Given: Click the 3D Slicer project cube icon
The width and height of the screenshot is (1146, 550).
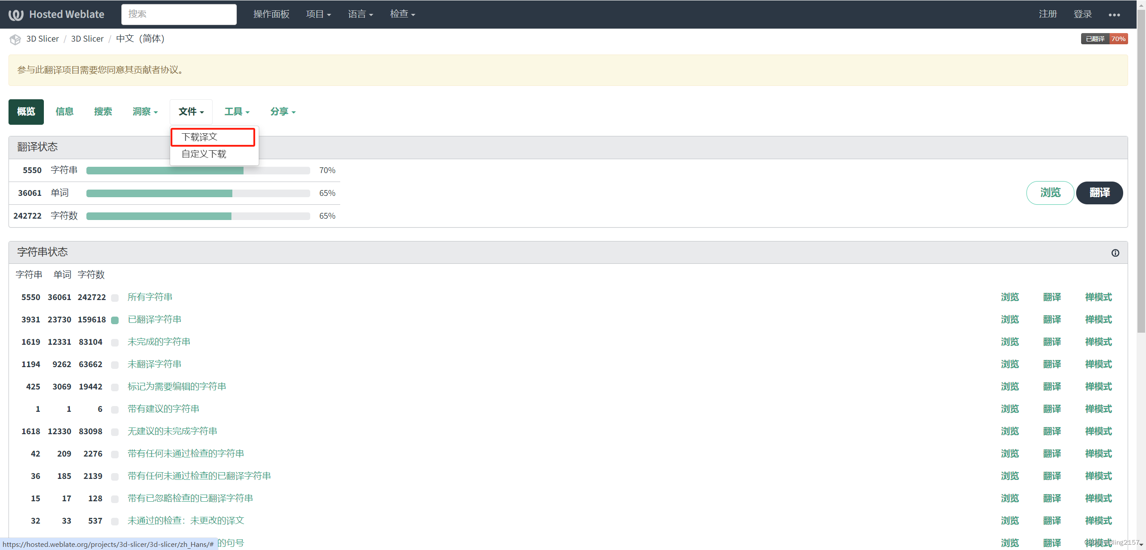Looking at the screenshot, I should coord(15,39).
